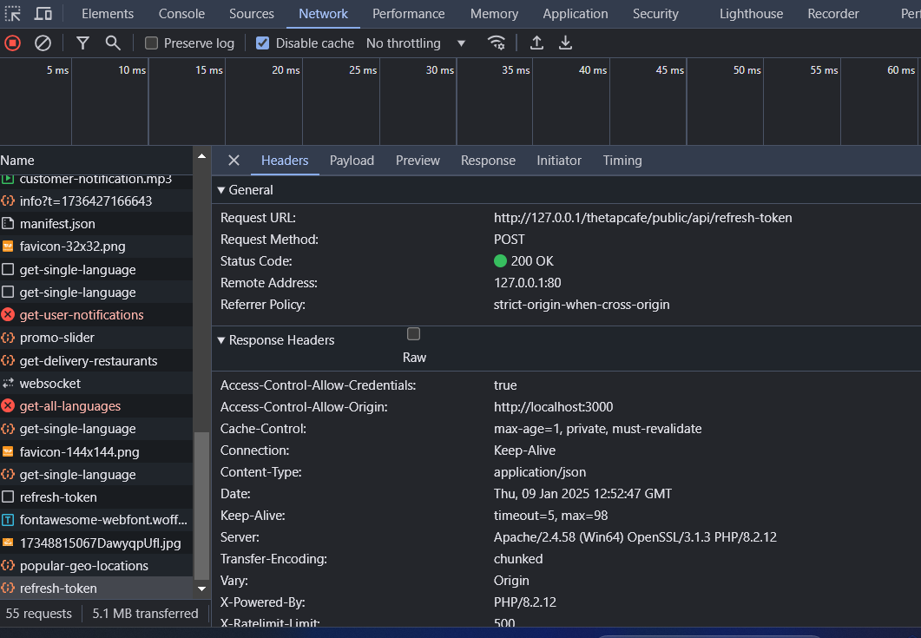Screen dimensions: 921x638
Task: Select the get-user-notifications request
Action: (81, 315)
